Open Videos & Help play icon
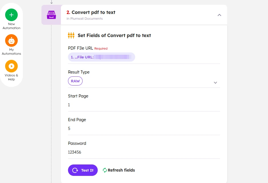This screenshot has width=268, height=183. click(x=11, y=66)
